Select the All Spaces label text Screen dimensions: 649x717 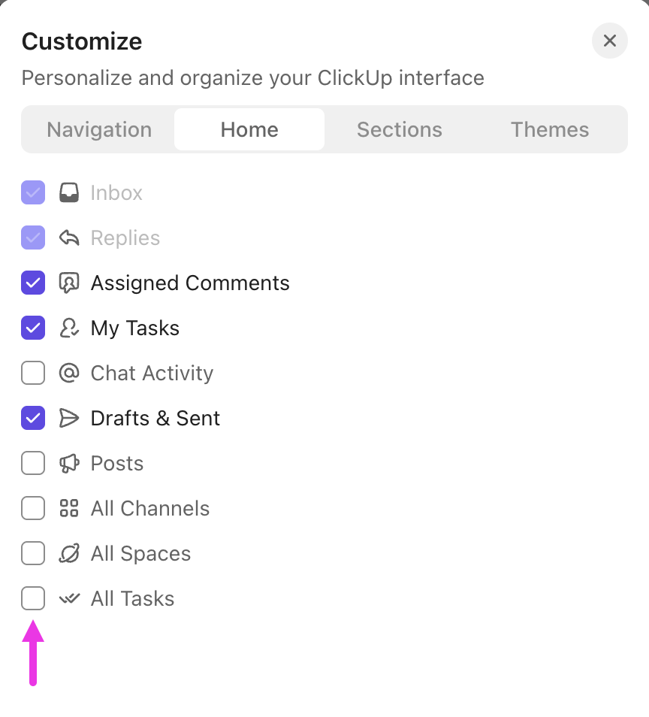140,553
